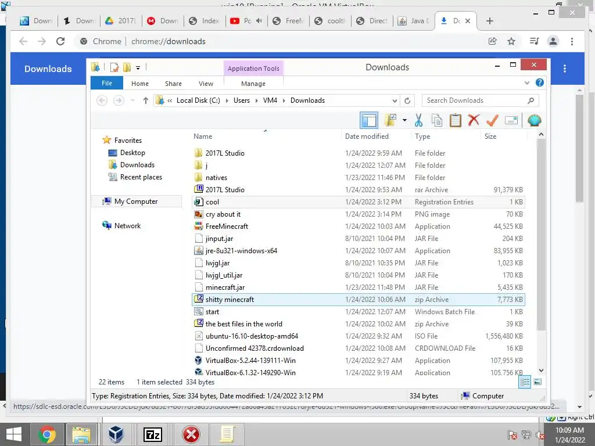Select Downloads in the navigation pane
Screen dimensions: 595x446
pos(137,164)
